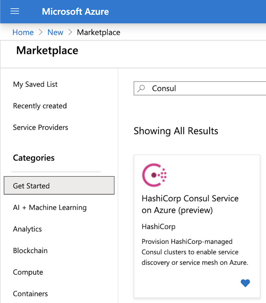Open the New breadcrumb link

[x=55, y=32]
